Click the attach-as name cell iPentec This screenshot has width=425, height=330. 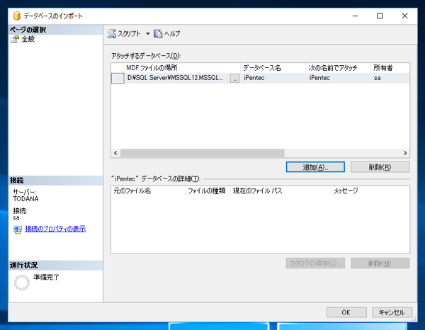pos(339,78)
